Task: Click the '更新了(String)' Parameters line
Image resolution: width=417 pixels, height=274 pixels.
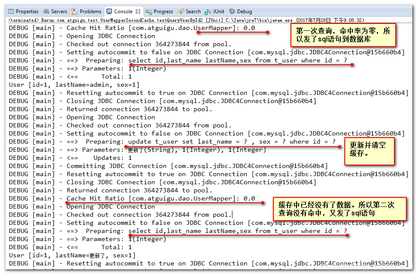Action: click(x=138, y=150)
